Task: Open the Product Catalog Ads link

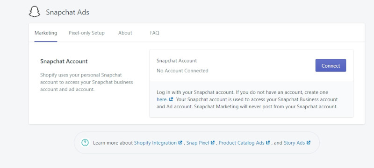Action: pos(241,143)
